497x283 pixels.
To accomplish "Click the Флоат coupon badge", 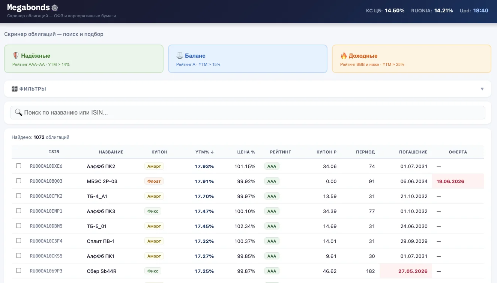I will pyautogui.click(x=154, y=181).
